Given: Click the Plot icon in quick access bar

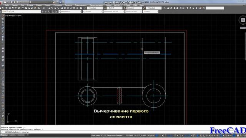Looking at the screenshot, I should (18, 2).
